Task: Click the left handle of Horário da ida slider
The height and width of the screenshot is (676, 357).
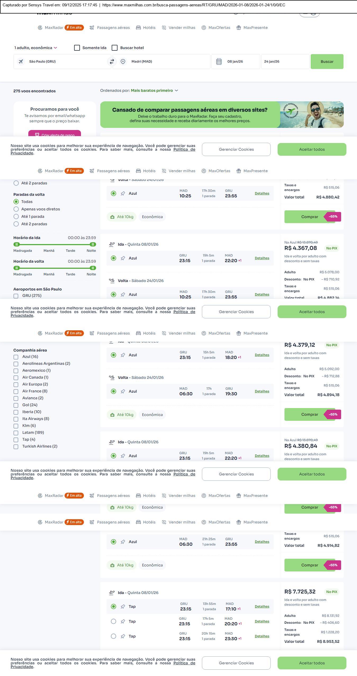Action: [17, 244]
